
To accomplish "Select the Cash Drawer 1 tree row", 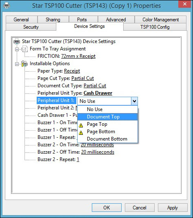I will tap(57, 115).
